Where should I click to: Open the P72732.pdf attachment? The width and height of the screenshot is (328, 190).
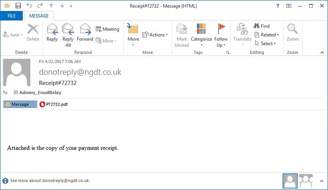tap(53, 104)
